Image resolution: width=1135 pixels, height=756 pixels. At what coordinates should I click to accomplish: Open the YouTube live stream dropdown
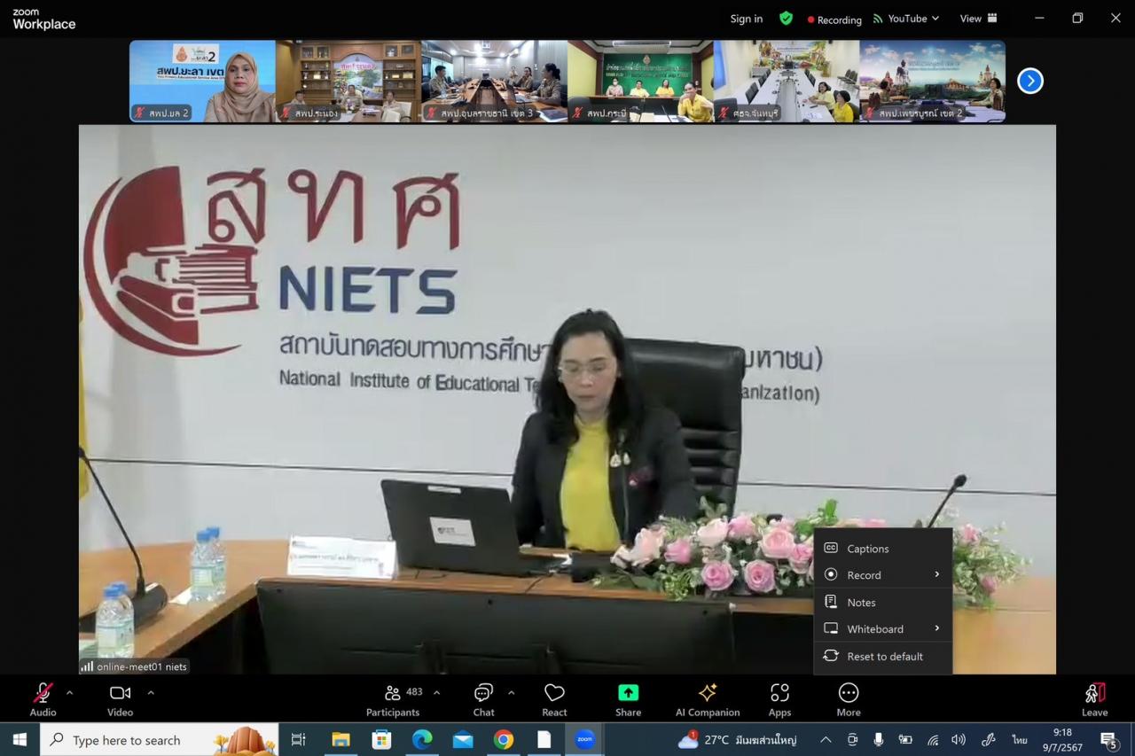[x=905, y=19]
